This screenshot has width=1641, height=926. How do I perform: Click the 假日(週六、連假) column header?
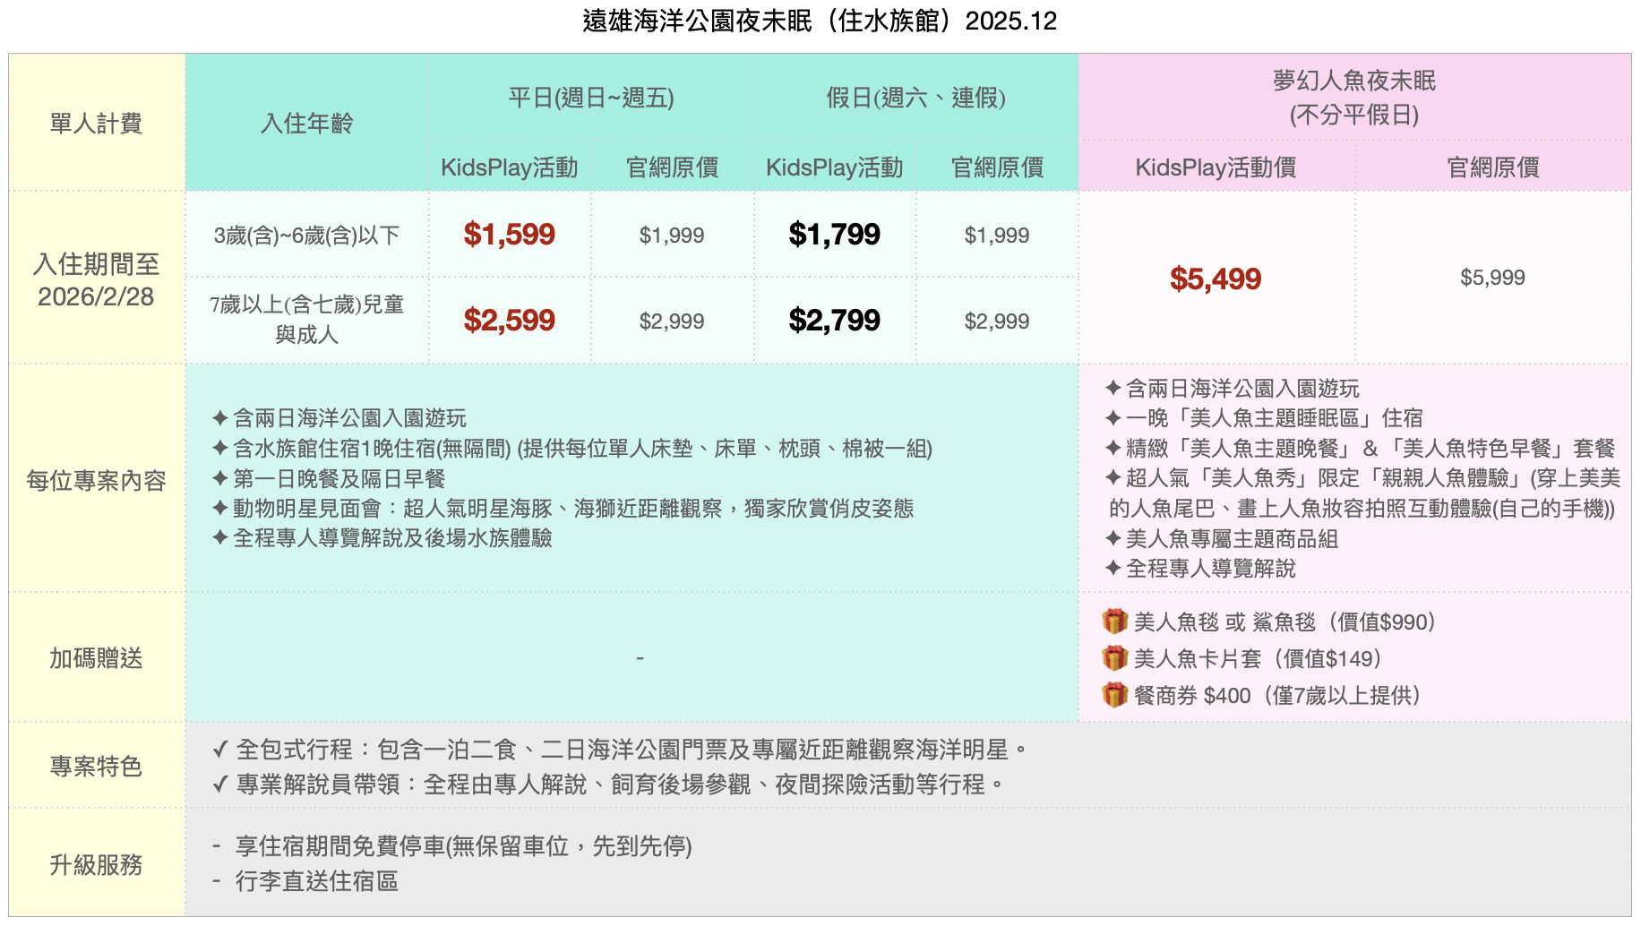tap(915, 98)
